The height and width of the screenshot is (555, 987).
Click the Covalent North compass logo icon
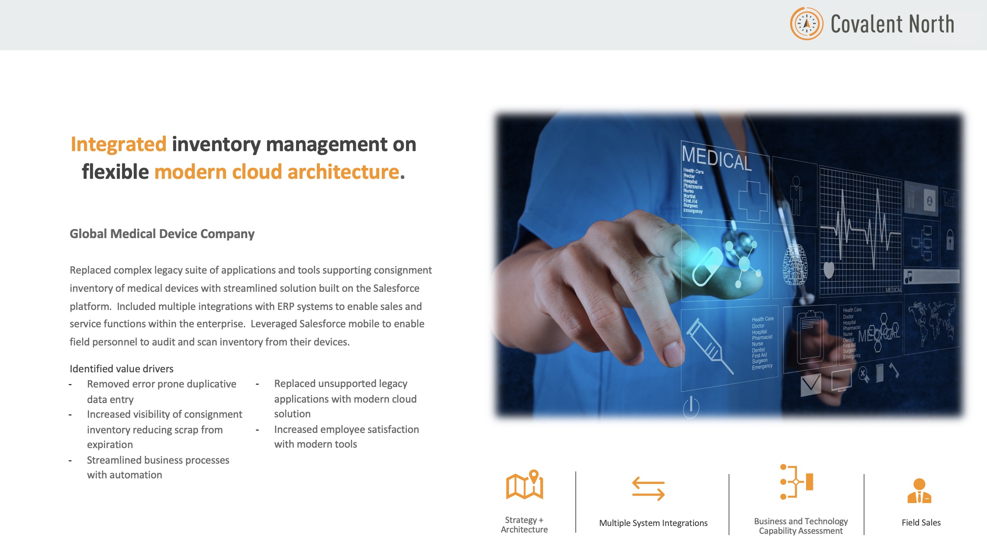[806, 24]
